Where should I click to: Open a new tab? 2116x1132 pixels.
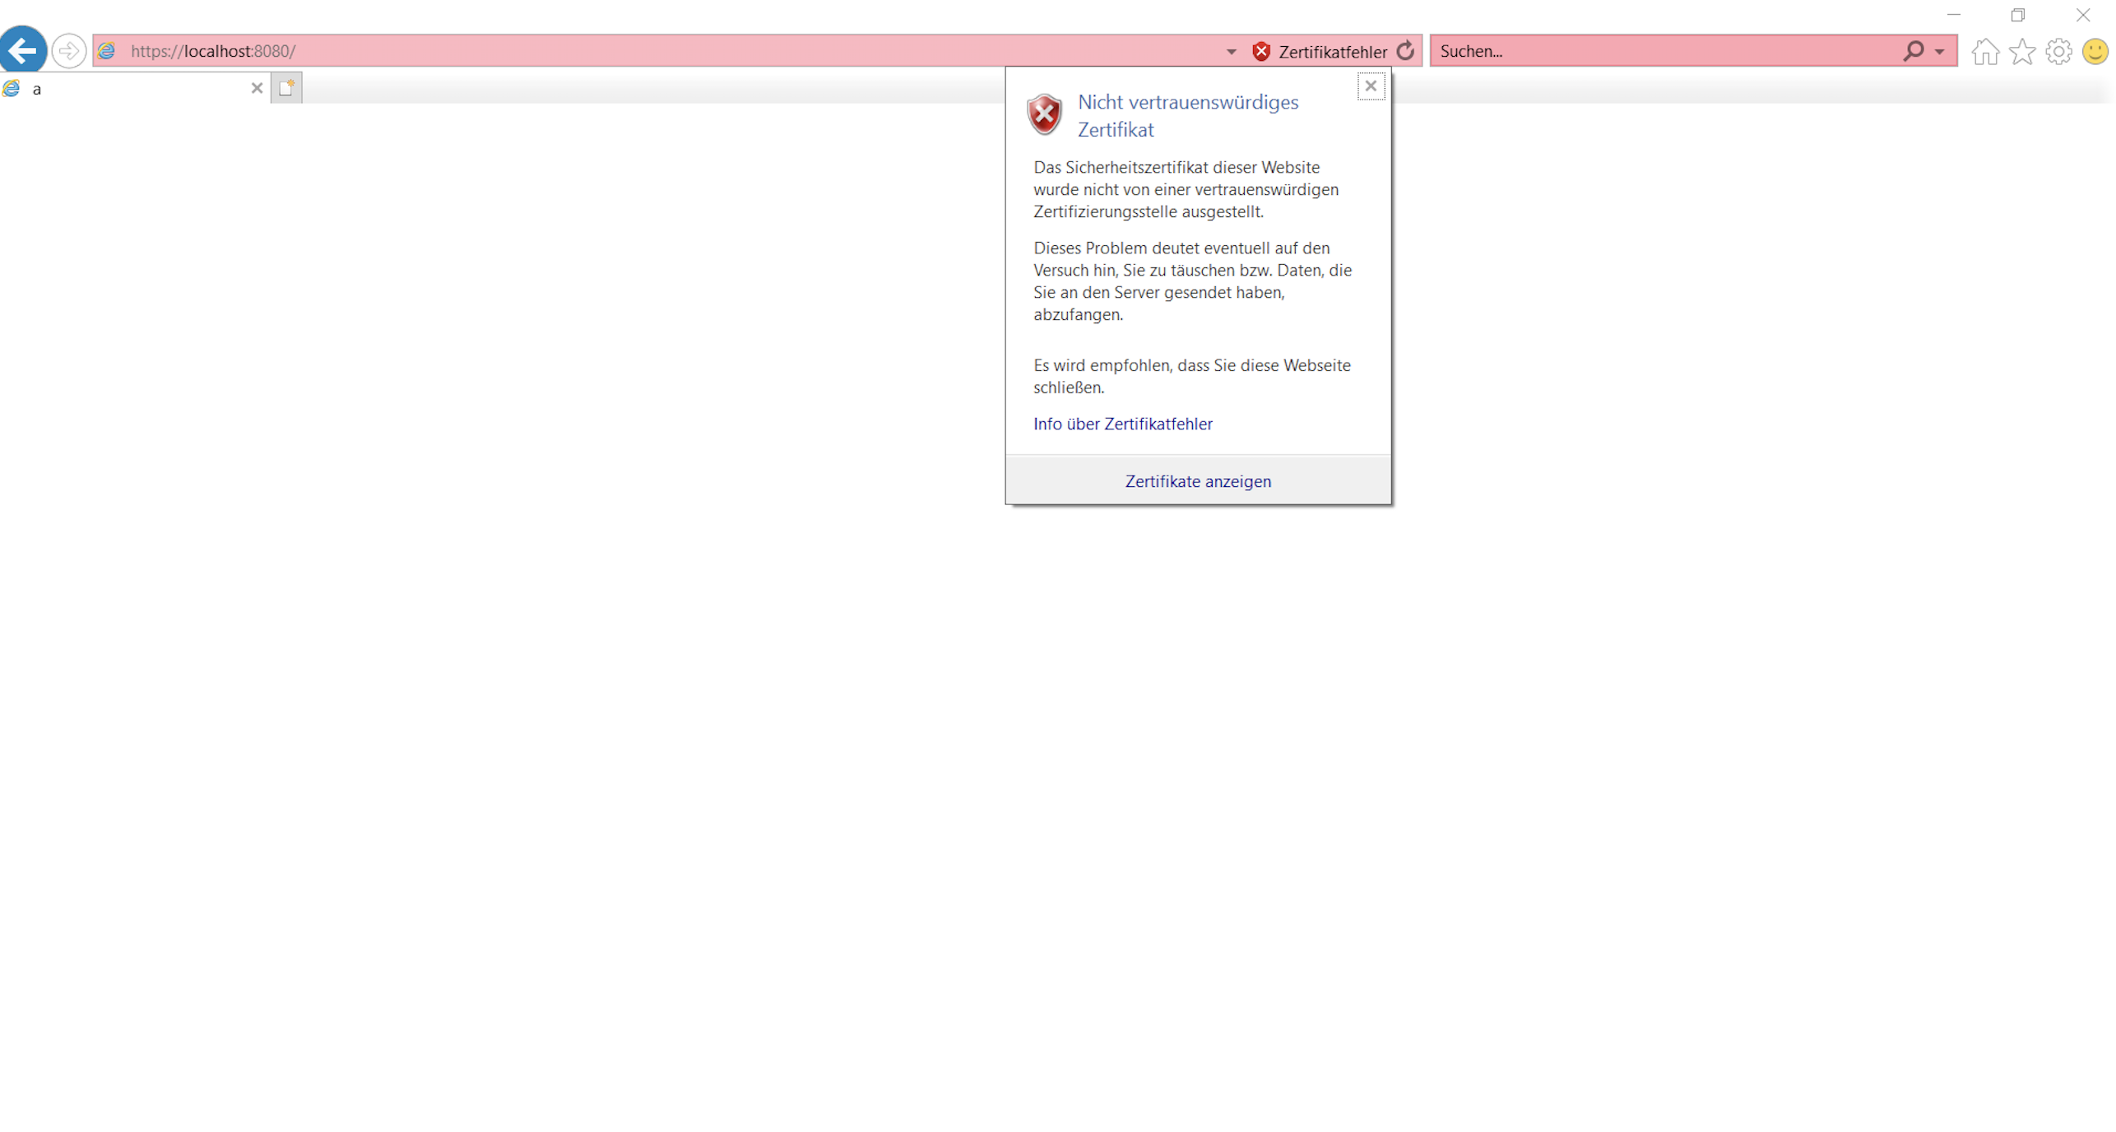[286, 88]
